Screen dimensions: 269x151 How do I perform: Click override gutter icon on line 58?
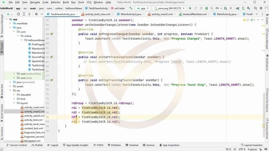(x=51, y=34)
